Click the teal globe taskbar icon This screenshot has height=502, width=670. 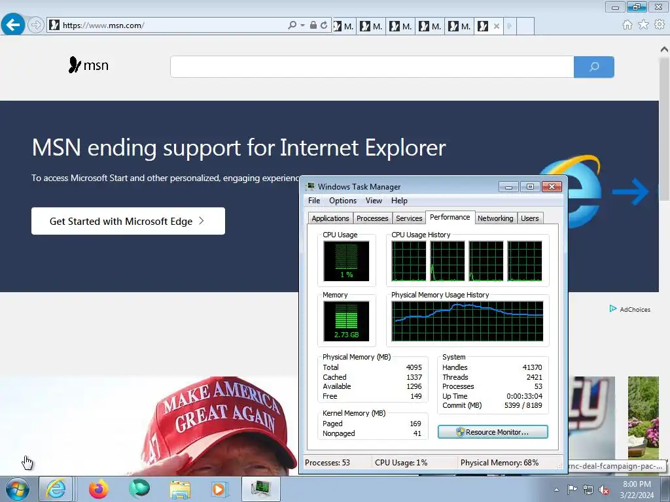(x=139, y=489)
